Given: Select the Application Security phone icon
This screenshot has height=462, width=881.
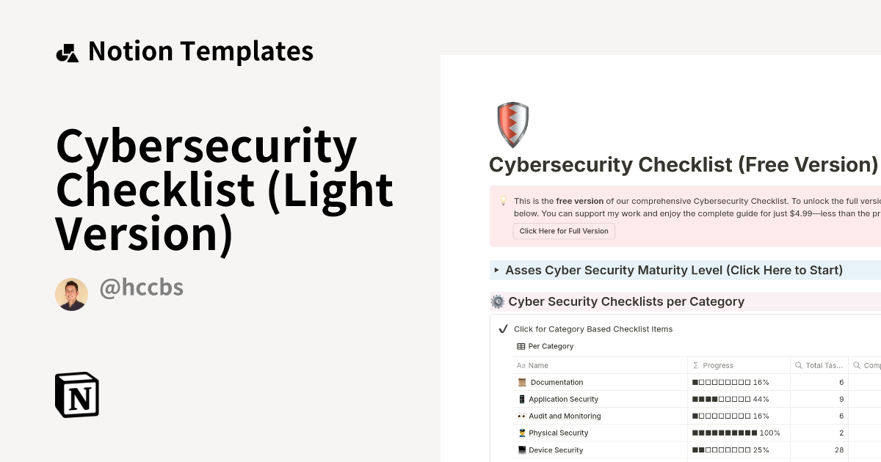Looking at the screenshot, I should click(521, 399).
